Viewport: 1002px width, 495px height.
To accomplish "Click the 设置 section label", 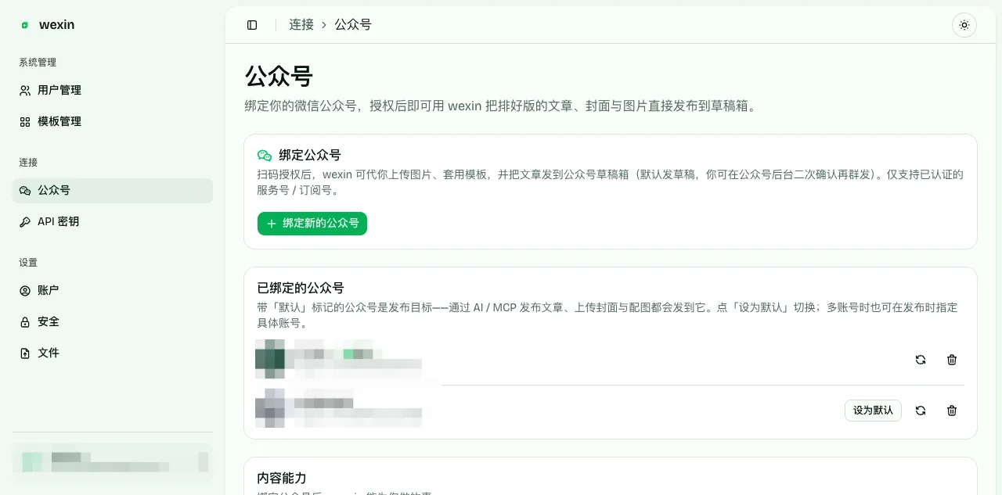I will 28,263.
